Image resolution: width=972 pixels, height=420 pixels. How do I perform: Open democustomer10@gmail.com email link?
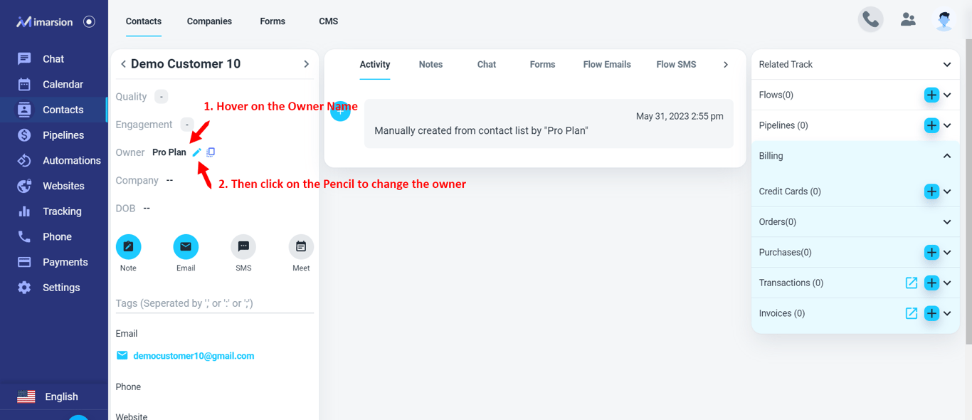(194, 356)
